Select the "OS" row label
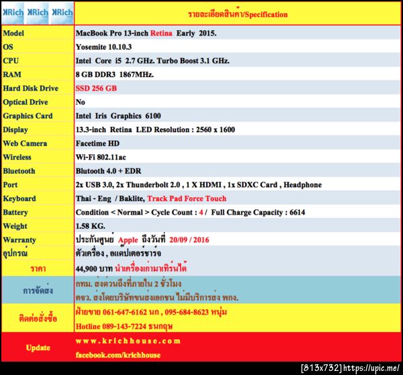The image size is (403, 375). tap(8, 47)
